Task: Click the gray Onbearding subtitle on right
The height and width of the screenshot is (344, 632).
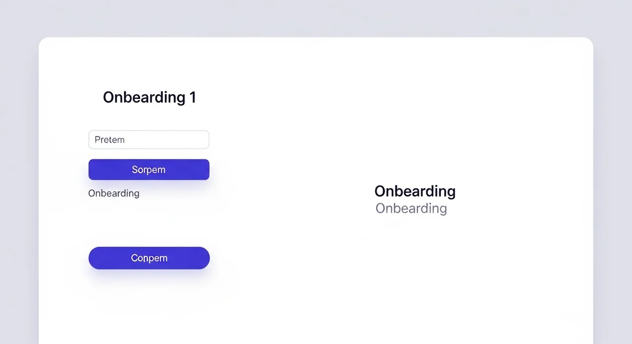Action: [x=411, y=208]
